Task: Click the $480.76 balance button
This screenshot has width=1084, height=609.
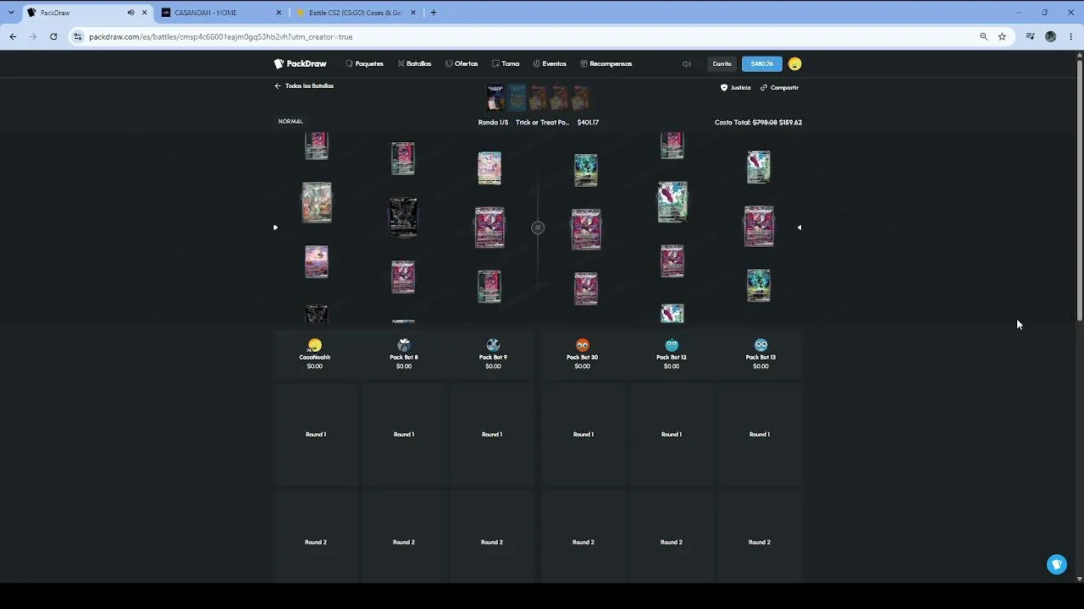Action: [x=762, y=63]
